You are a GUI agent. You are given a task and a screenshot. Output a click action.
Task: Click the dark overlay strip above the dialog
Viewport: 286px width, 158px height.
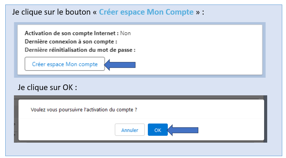pyautogui.click(x=139, y=97)
